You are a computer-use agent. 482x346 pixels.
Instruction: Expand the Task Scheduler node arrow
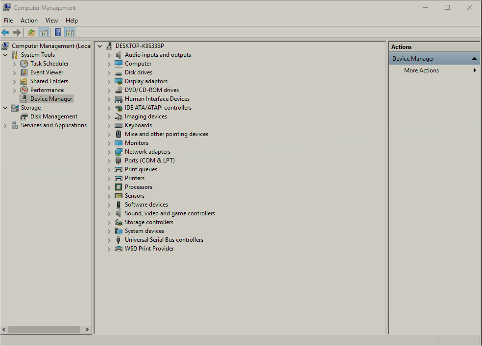pos(14,64)
